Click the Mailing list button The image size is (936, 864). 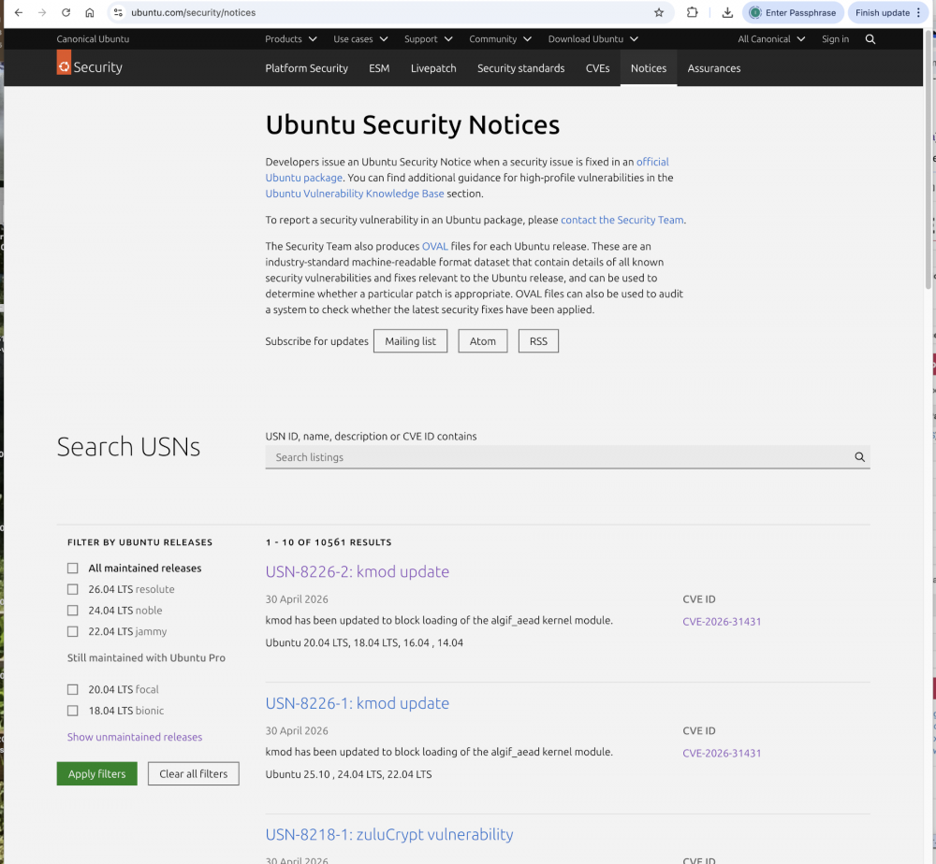click(x=410, y=341)
